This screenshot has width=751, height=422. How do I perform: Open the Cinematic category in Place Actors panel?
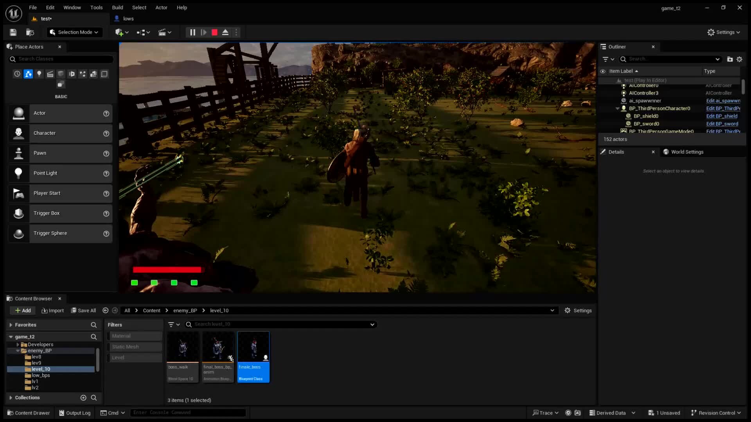(x=50, y=74)
